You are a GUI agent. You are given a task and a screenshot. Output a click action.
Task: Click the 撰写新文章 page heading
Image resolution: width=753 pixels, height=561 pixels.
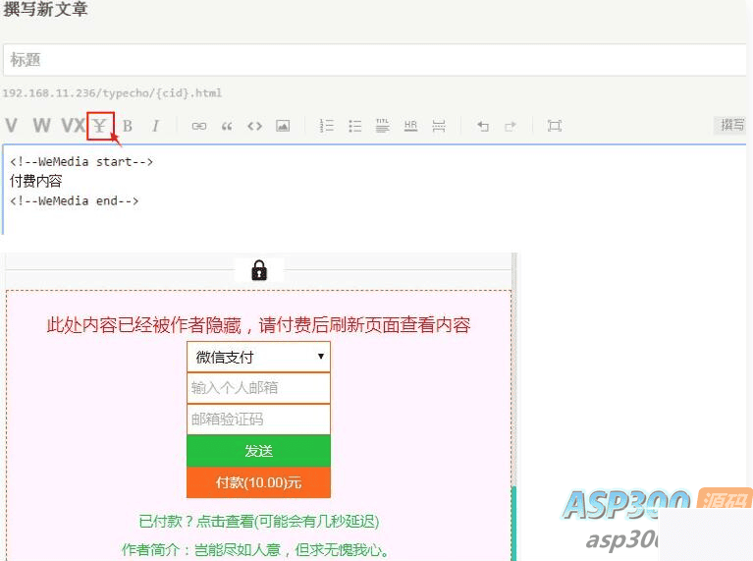pos(45,9)
